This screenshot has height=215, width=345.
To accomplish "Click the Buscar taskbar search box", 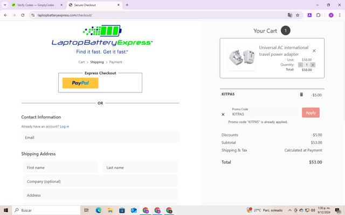I will tap(46, 210).
